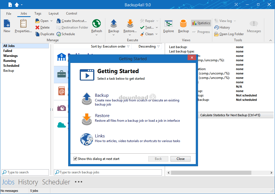Switch to the Tags ribbon tab
Viewport: 275px width, 194px height.
38,13
